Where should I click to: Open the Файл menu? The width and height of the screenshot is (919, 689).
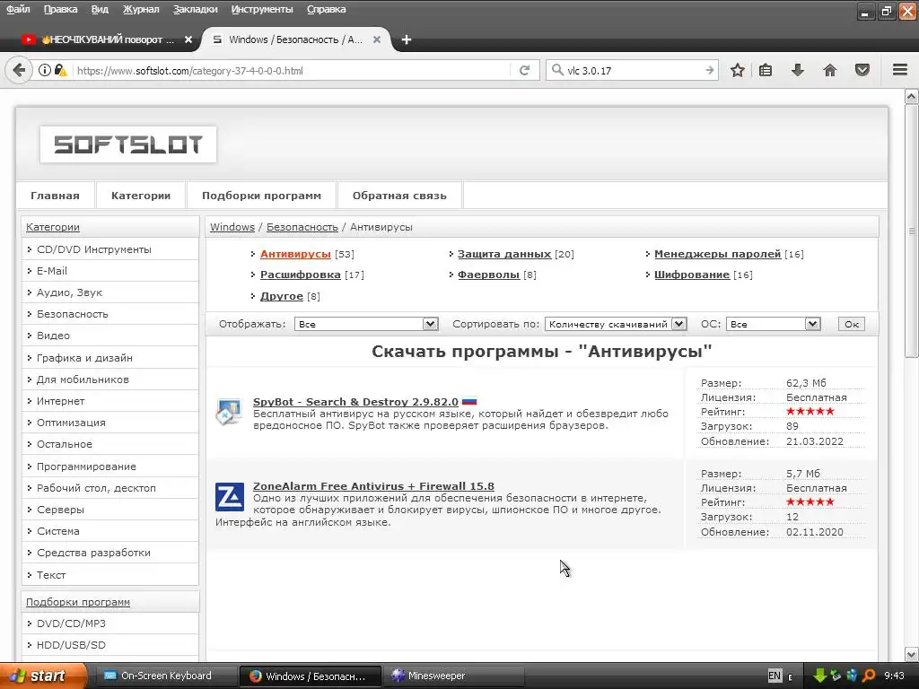[x=18, y=9]
